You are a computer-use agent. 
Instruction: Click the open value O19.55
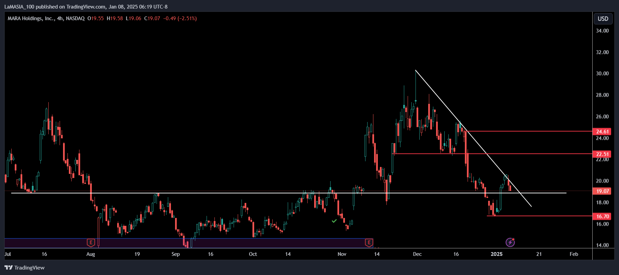(x=96, y=18)
